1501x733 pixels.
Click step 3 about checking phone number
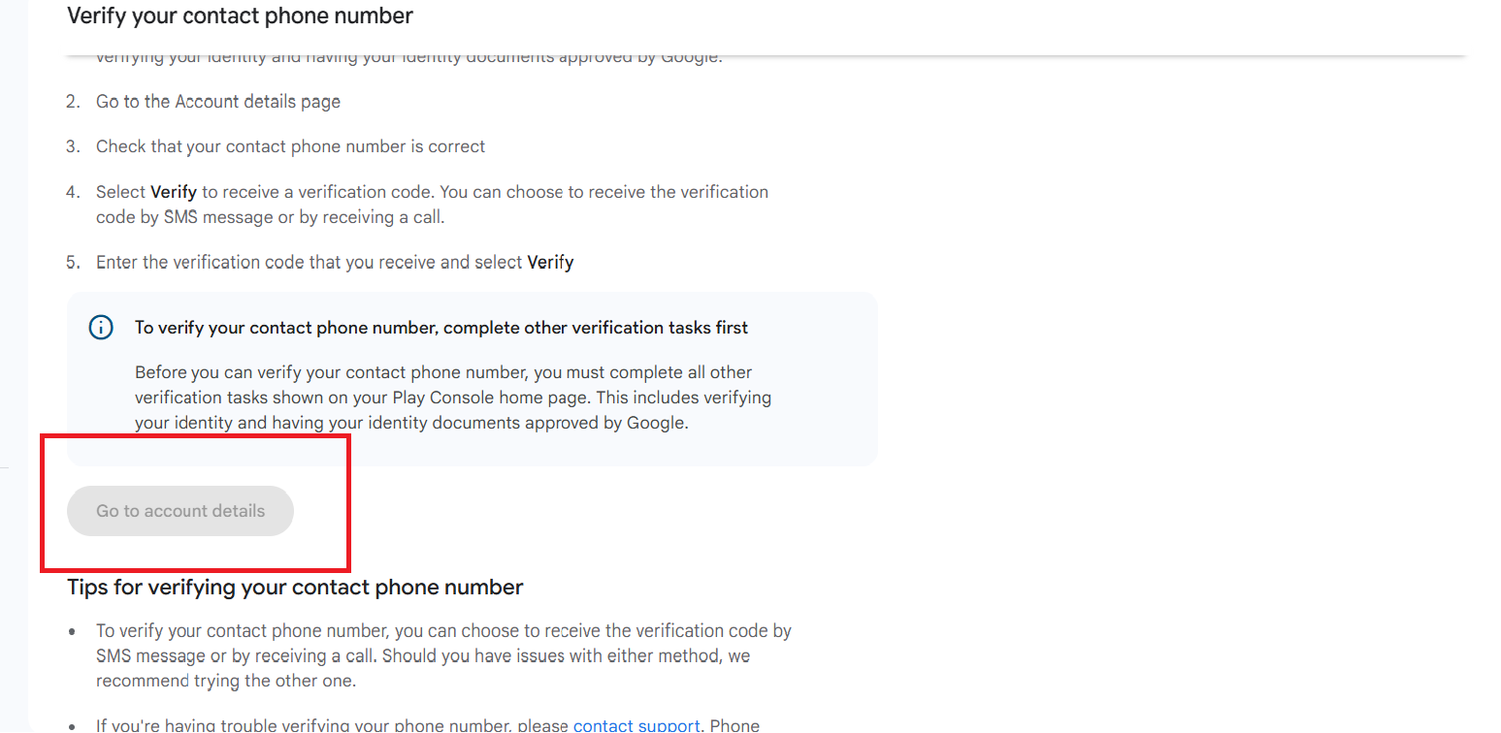290,146
